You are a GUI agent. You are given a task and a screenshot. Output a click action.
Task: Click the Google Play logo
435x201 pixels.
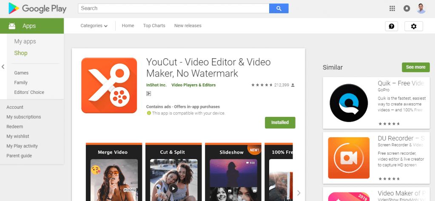click(37, 8)
